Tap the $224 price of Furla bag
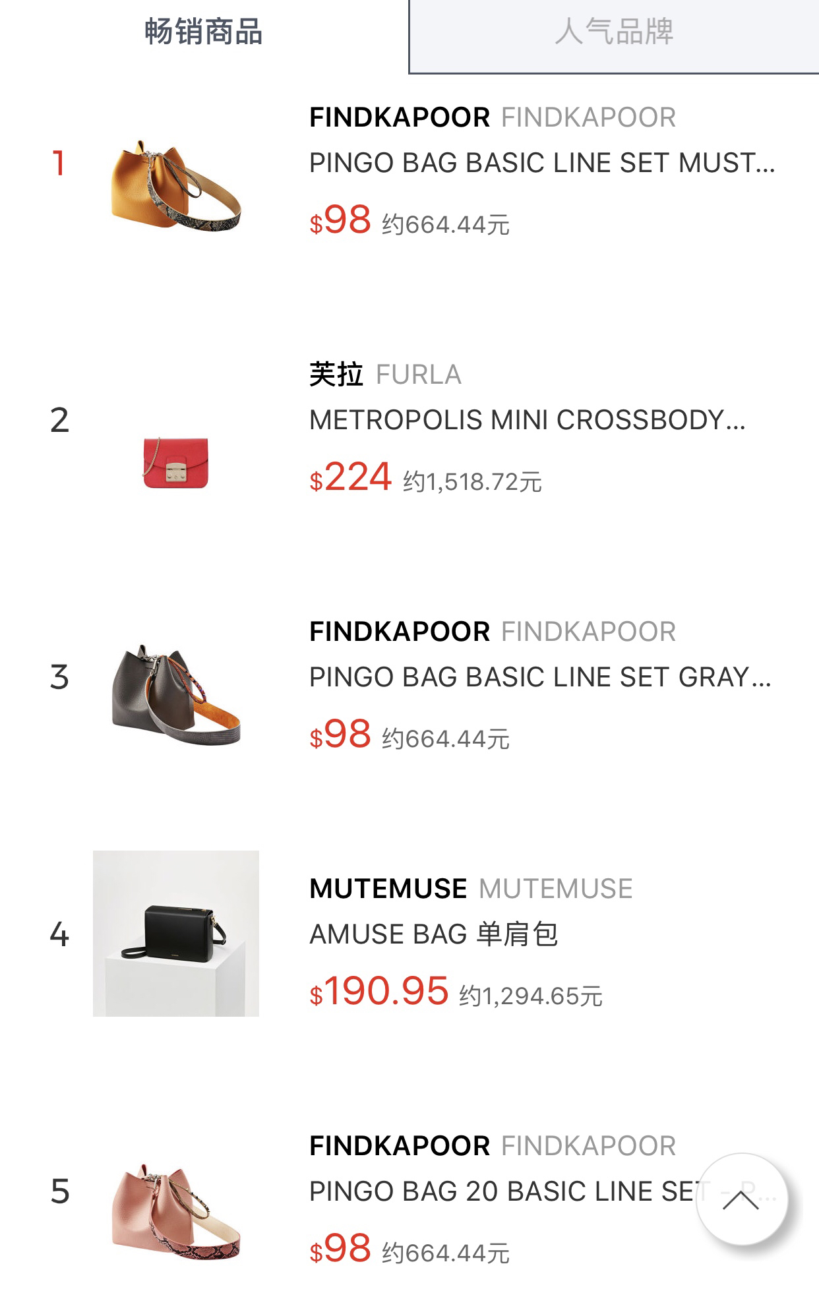 pos(351,477)
